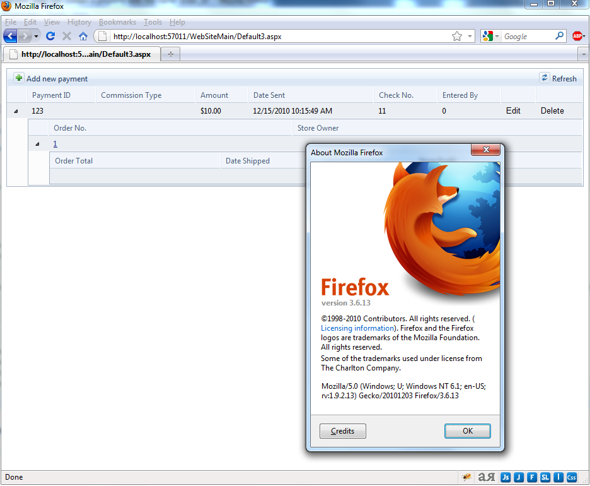The image size is (590, 486).
Task: Click the $10.00 amount cell
Action: point(211,111)
